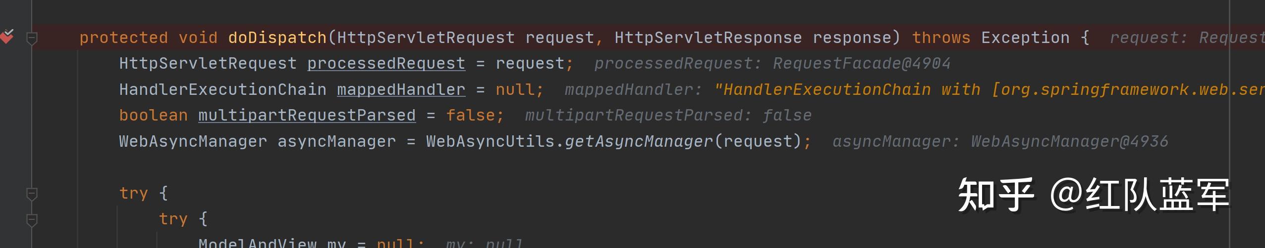Screen dimensions: 1265x248
Task: Click the WebAsyncUtils class reference
Action: tap(490, 141)
